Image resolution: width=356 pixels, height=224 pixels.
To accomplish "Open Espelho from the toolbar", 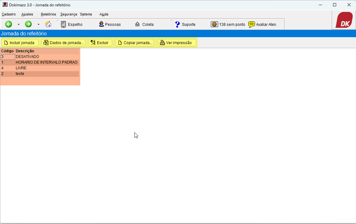I will tap(71, 24).
